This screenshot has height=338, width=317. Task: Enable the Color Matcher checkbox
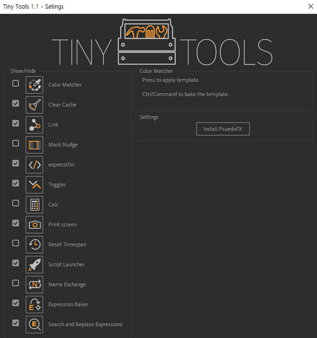point(16,83)
